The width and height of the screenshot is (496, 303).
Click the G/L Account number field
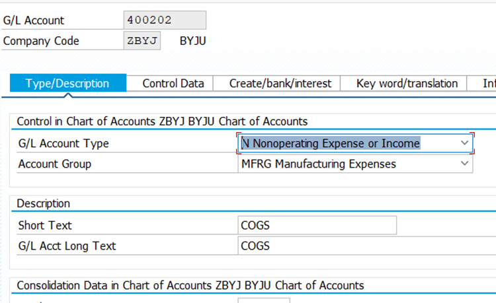click(165, 20)
